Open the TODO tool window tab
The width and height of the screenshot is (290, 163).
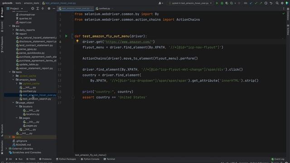pyautogui.click(x=31, y=159)
